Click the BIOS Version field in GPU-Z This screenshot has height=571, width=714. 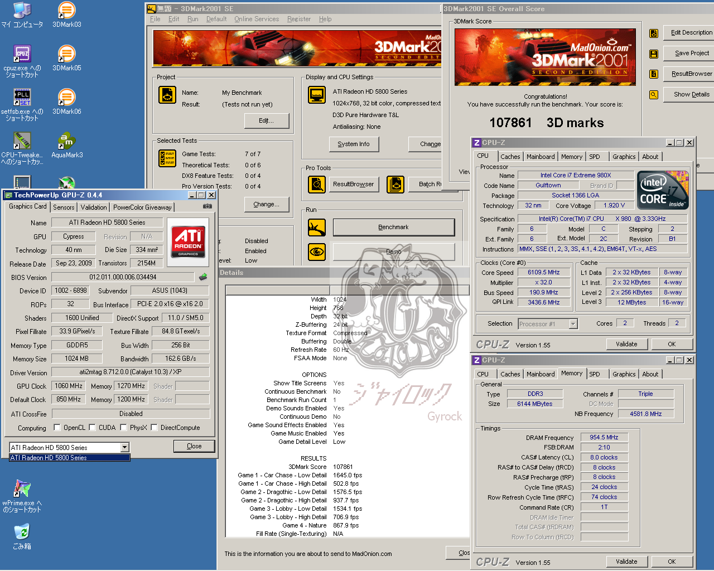coord(123,277)
